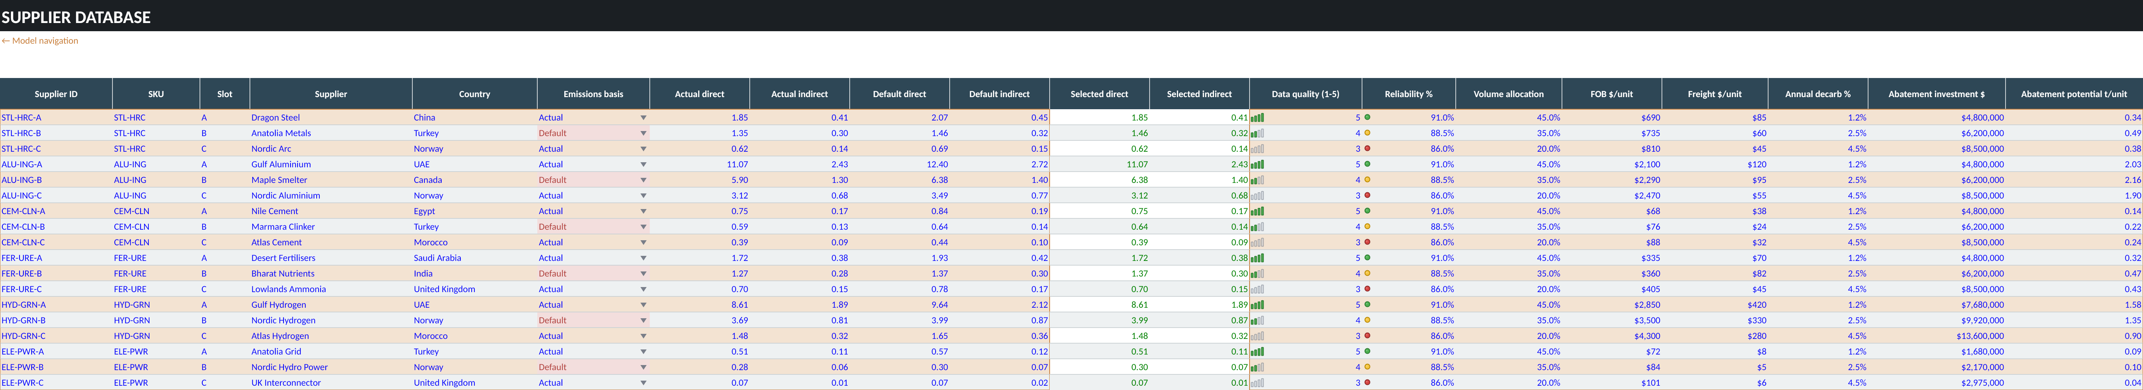The height and width of the screenshot is (390, 2143).
Task: Open emissions basis dropdown for Maple Smelter
Action: 643,180
